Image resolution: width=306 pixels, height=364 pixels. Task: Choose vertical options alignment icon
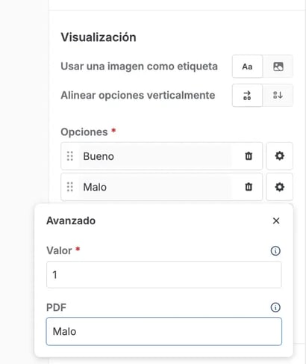pos(278,95)
